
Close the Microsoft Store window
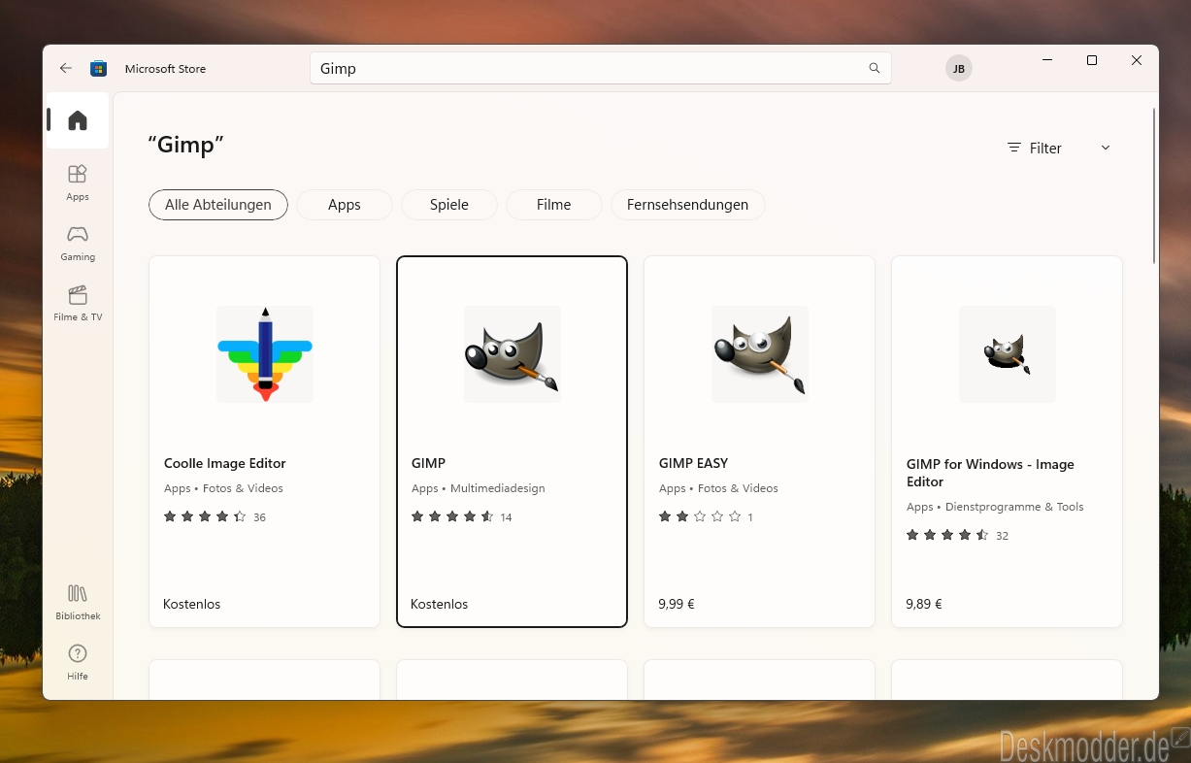tap(1137, 60)
